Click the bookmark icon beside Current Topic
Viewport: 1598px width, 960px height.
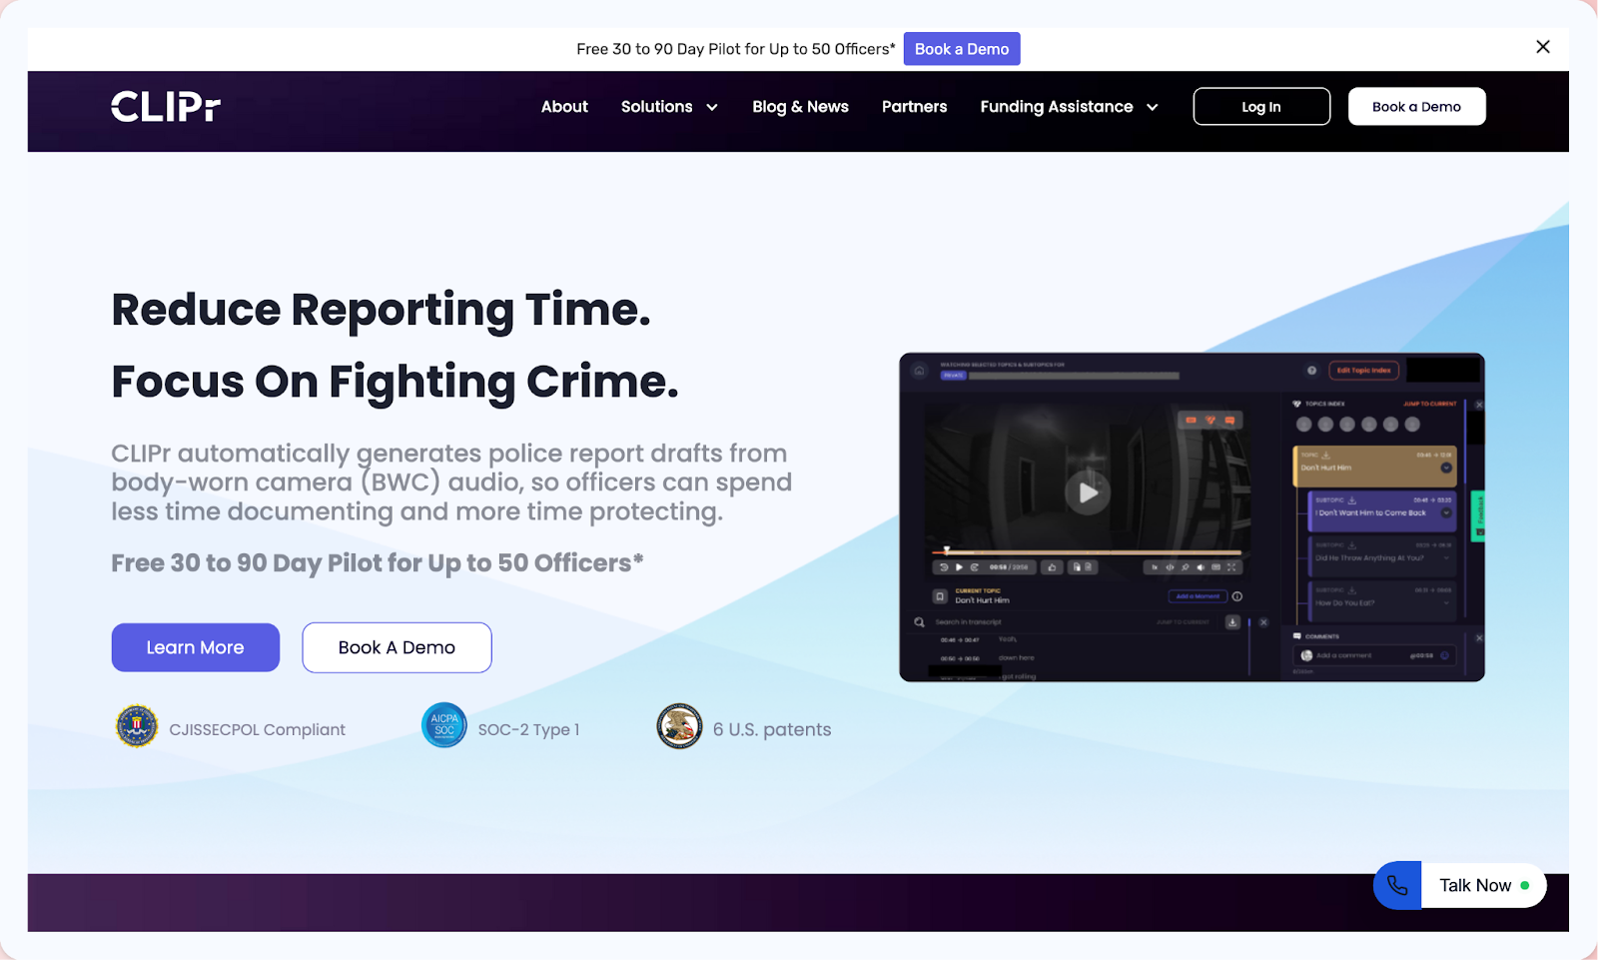coord(940,596)
